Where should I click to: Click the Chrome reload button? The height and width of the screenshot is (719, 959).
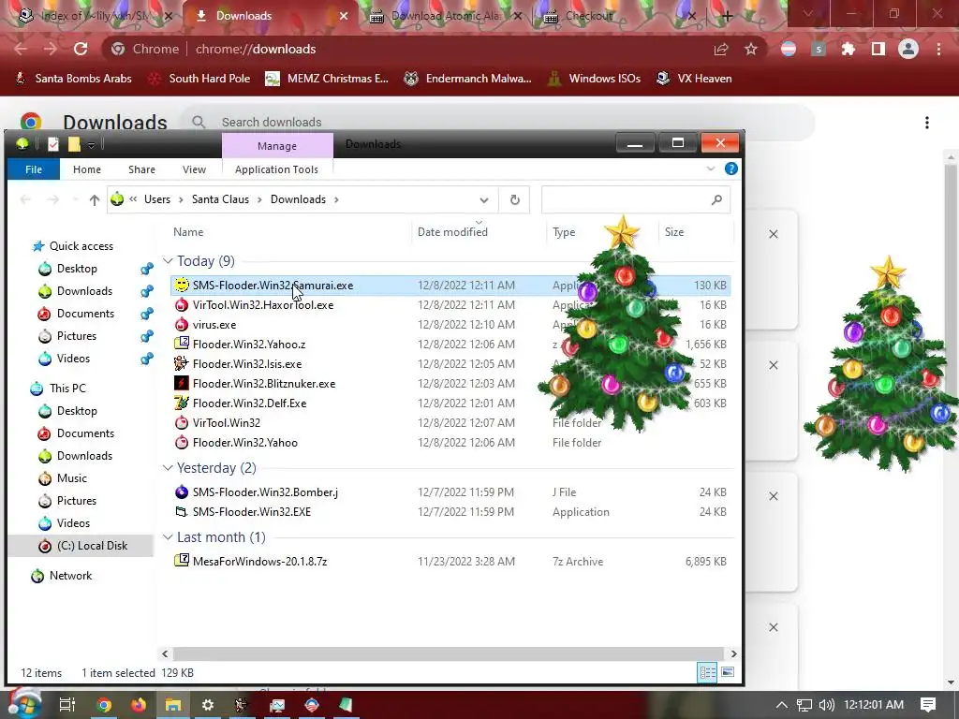(x=81, y=49)
